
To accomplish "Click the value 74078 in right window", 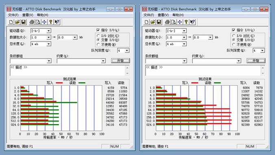I will pos(246,106).
